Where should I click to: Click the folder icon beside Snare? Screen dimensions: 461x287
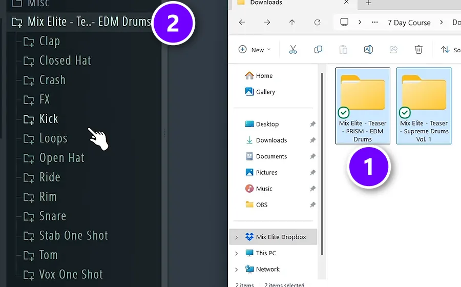pos(29,217)
